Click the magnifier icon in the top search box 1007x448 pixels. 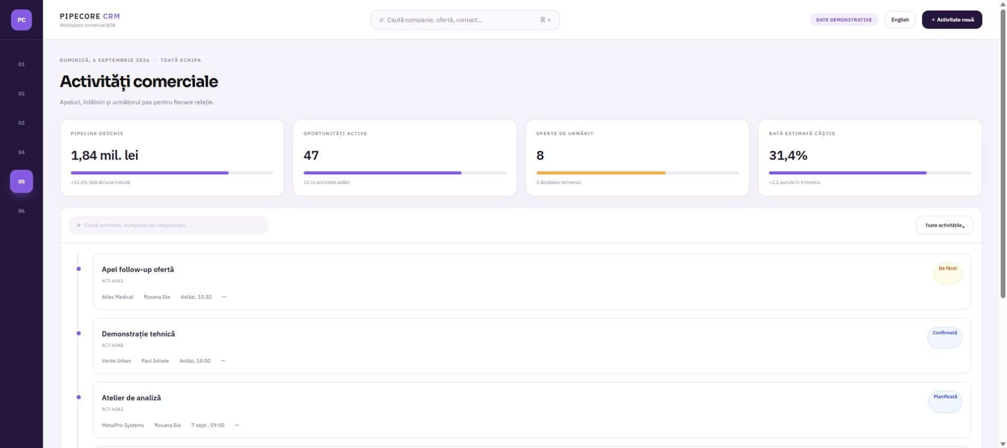[x=381, y=20]
